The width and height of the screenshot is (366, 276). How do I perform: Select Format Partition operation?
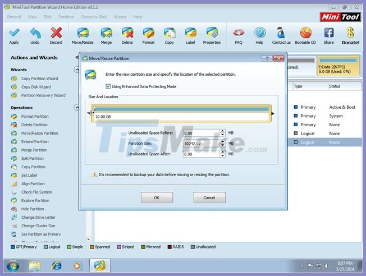pos(35,116)
